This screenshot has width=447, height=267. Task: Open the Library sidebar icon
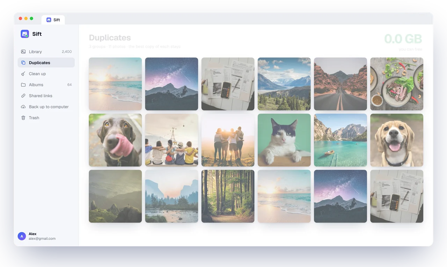pyautogui.click(x=23, y=52)
